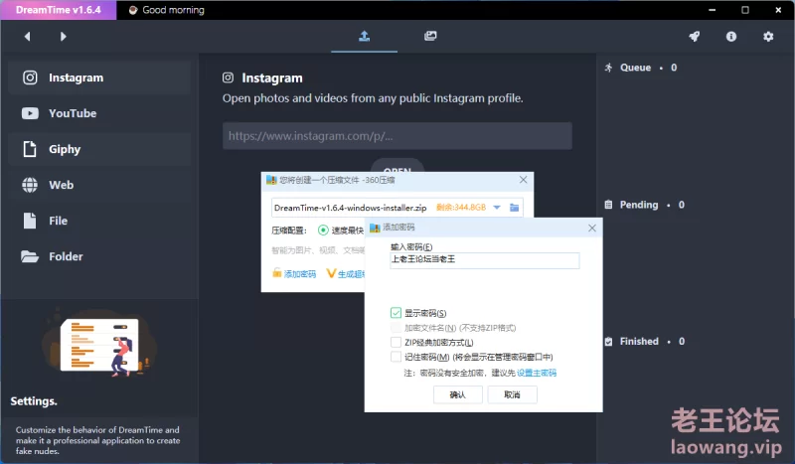Select Web in the sidebar
Viewport: 795px width, 464px height.
(x=99, y=185)
